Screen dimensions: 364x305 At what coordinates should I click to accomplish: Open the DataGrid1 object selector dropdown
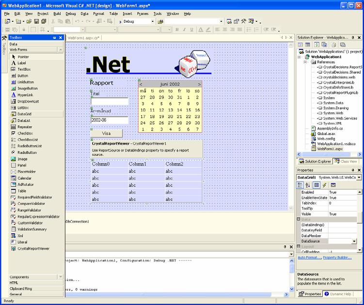click(x=359, y=178)
